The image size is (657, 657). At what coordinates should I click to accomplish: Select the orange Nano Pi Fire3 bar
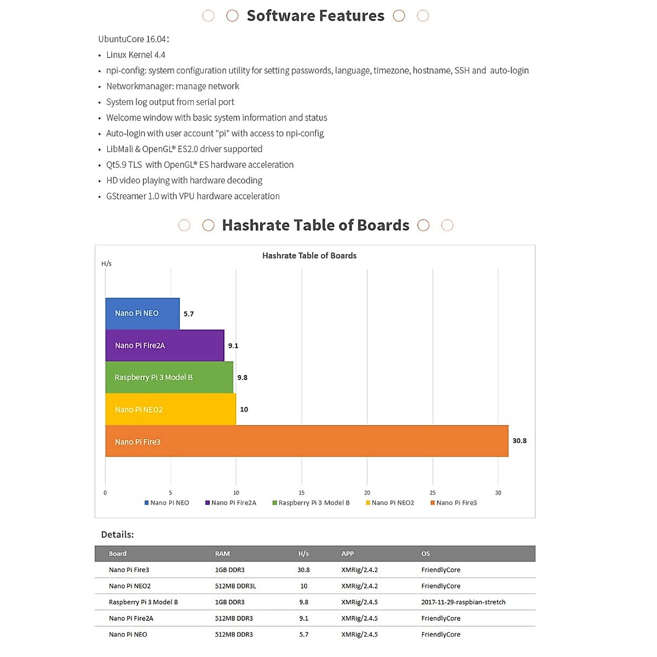click(x=307, y=441)
